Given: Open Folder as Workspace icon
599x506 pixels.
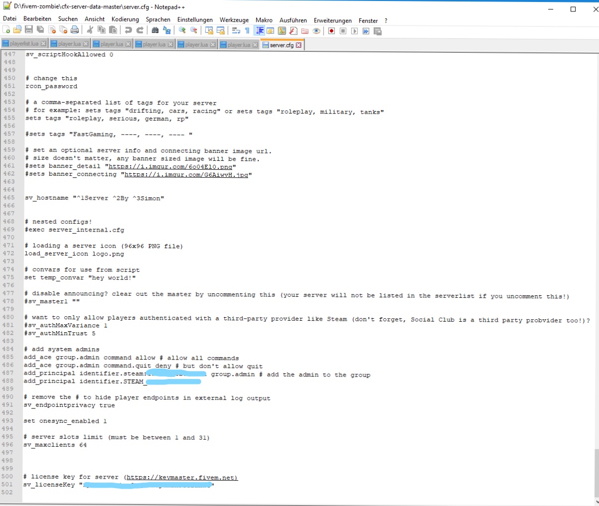Looking at the screenshot, I should point(305,30).
